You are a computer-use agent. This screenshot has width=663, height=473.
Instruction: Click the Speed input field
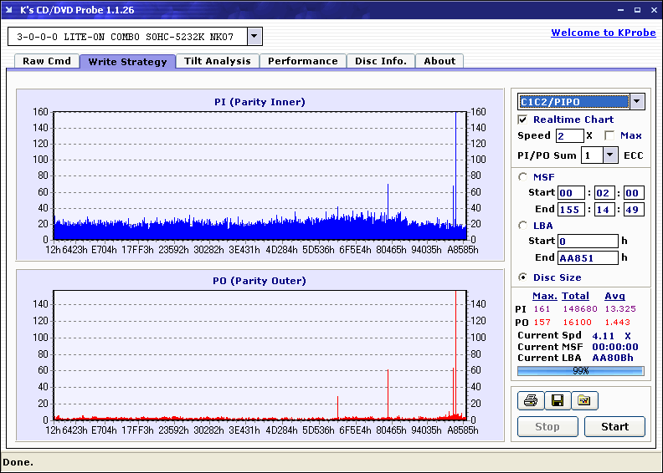click(568, 135)
